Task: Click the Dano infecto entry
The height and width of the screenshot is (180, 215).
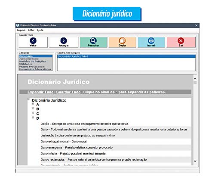Action: coord(74,153)
